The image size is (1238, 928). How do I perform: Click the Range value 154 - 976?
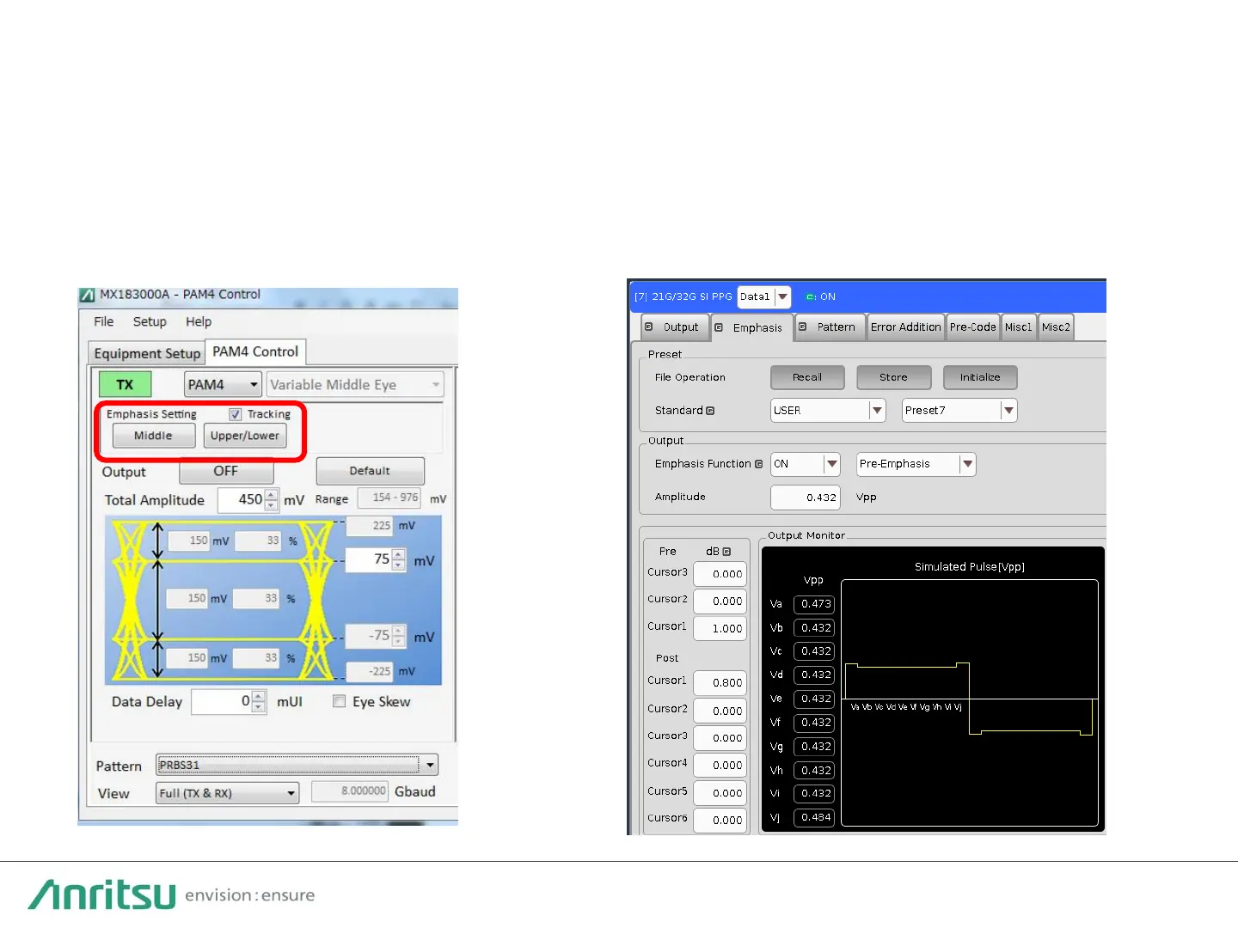389,498
